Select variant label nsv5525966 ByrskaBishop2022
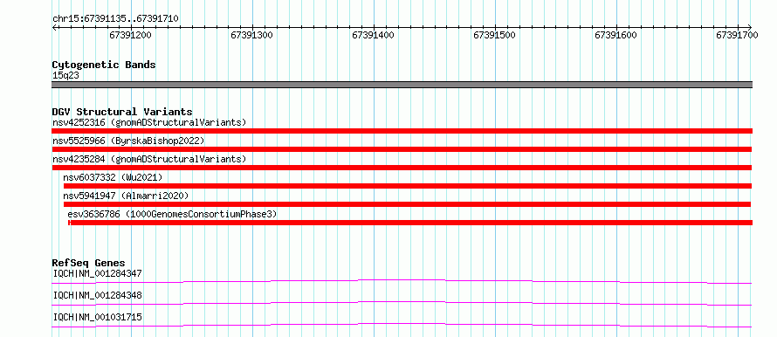Image resolution: width=777 pixels, height=337 pixels. (x=128, y=141)
